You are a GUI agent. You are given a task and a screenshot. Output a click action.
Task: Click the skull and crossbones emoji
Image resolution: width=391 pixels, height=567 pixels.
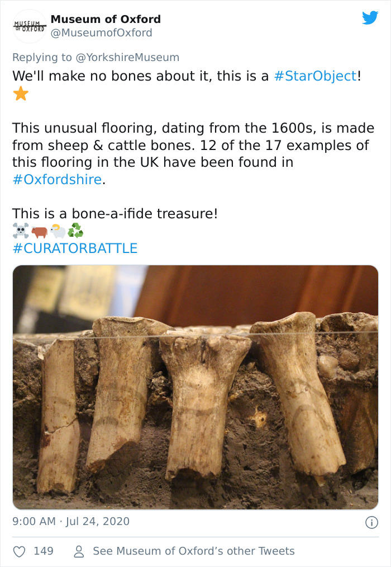coord(21,231)
